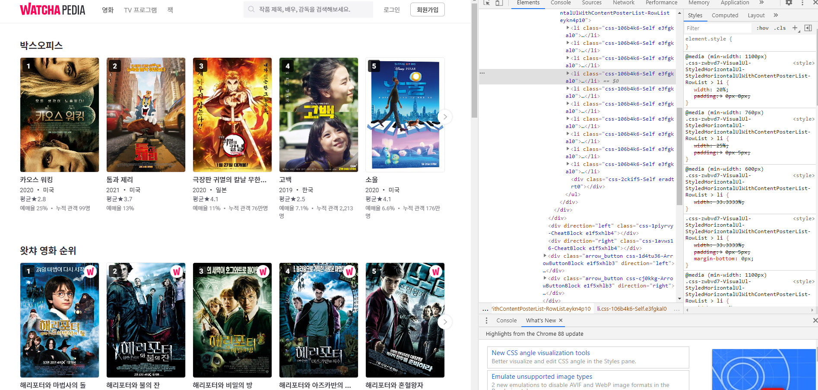Open the Application panel tab
818x390 pixels.
tap(735, 3)
